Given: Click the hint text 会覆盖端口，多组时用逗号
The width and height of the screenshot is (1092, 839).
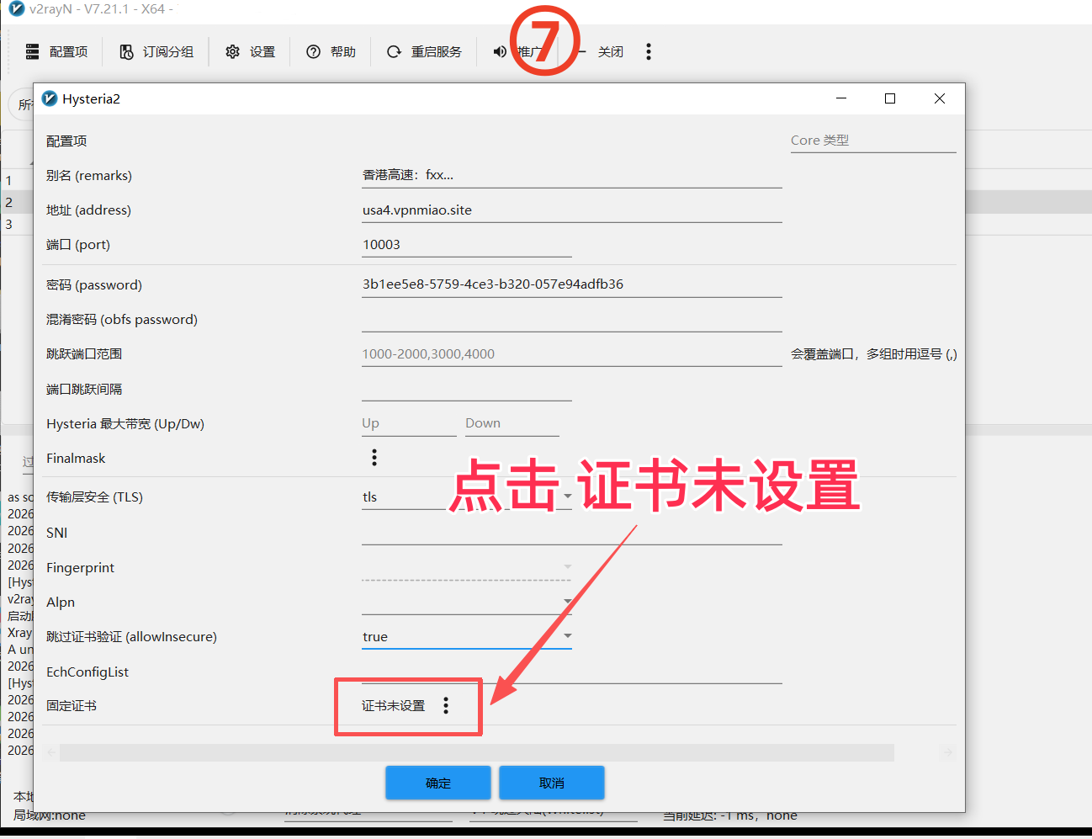Looking at the screenshot, I should 874,354.
